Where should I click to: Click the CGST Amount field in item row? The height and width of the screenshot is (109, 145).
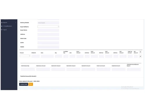point(94,56)
